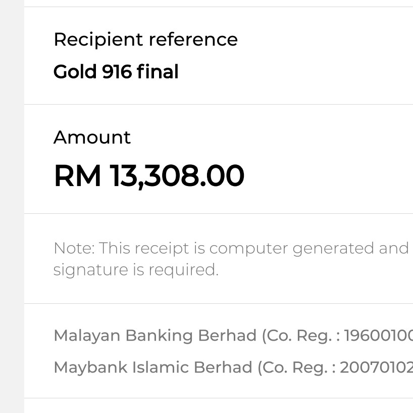Click Maybank Islamic's Co. Reg. number
Viewport: 413px width, 413px height.
click(x=376, y=367)
